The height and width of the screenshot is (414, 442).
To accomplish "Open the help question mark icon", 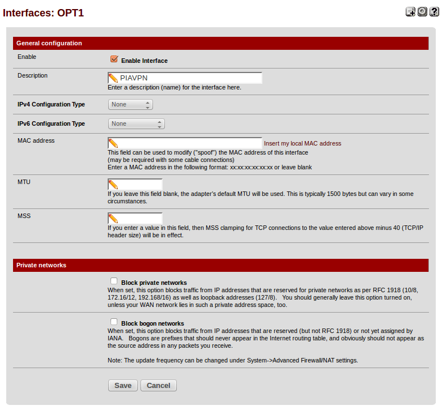I will [x=434, y=11].
